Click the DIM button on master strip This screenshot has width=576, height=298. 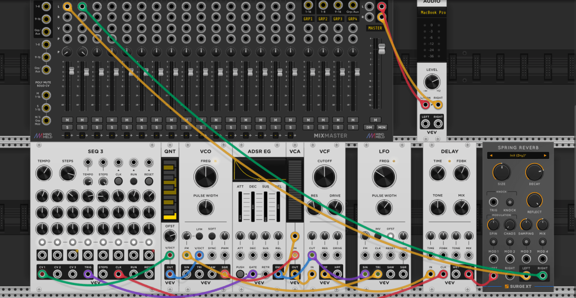370,127
